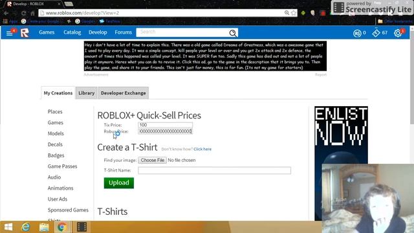Report the advertisement
Screen dimensions: 414x233
pos(321,75)
